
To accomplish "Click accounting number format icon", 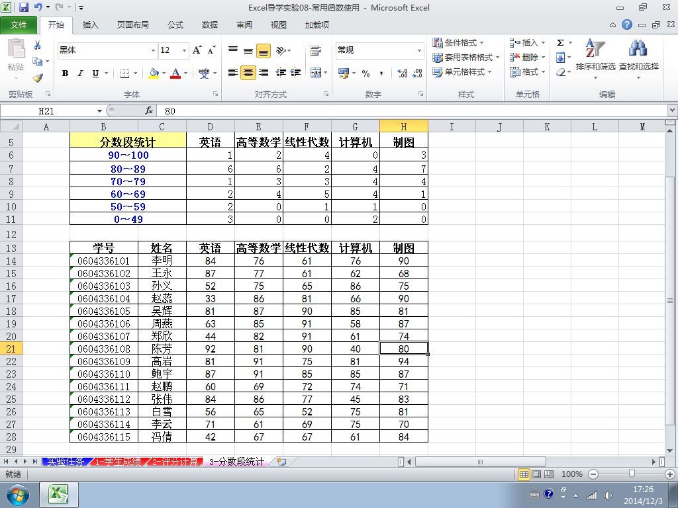I will [x=344, y=73].
